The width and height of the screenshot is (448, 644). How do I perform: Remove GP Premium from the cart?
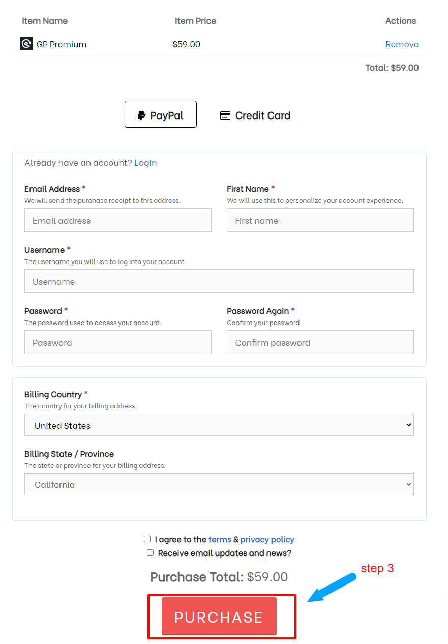402,44
